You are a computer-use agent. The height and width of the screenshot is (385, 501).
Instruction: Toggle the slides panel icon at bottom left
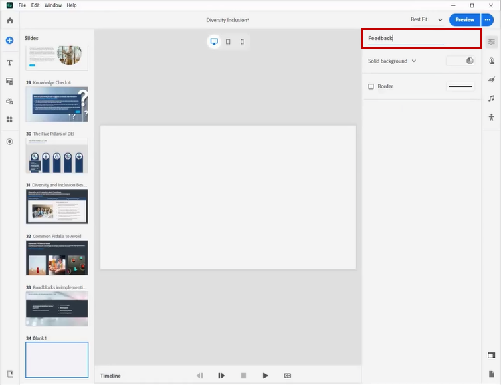point(10,374)
